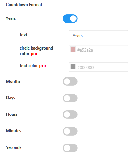Switch on the Minutes toggle
The image size is (135, 155).
point(70,131)
